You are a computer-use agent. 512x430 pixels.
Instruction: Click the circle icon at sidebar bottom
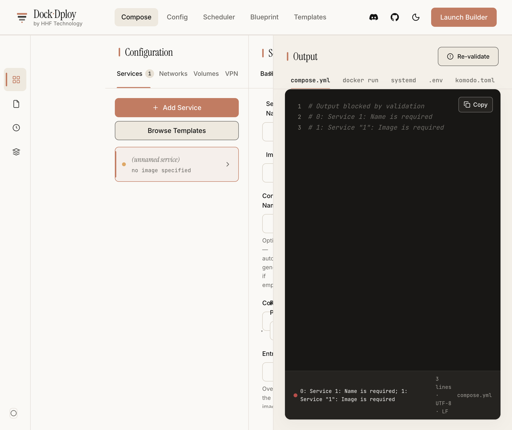[14, 413]
